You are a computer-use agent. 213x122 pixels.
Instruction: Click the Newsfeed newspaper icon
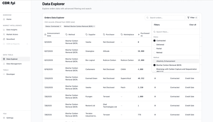(x=4, y=39)
